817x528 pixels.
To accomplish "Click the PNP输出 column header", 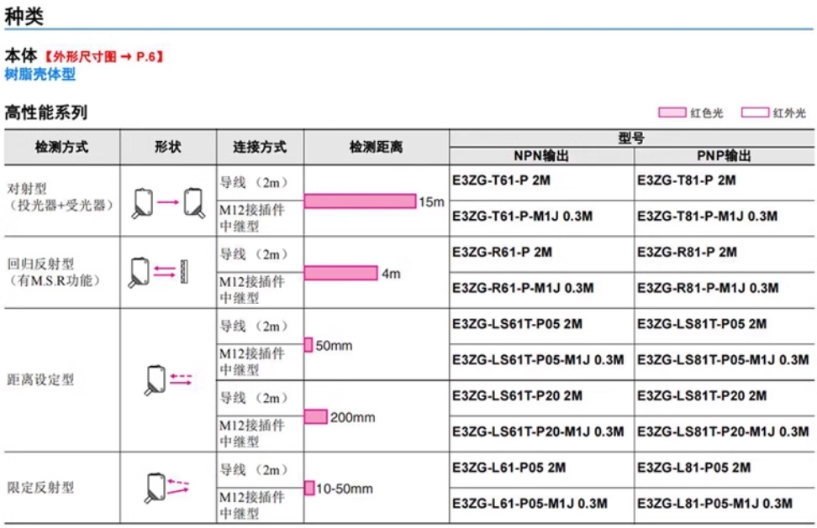I will pos(725,155).
